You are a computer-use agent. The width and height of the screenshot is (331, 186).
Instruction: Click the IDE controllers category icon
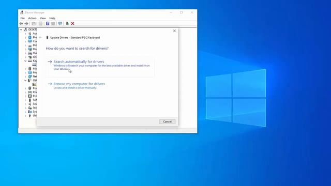coord(30,57)
